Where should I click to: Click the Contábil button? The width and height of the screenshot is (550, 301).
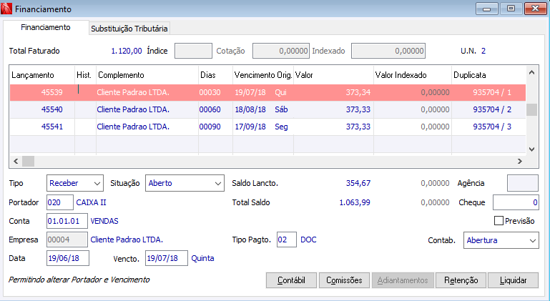click(291, 280)
